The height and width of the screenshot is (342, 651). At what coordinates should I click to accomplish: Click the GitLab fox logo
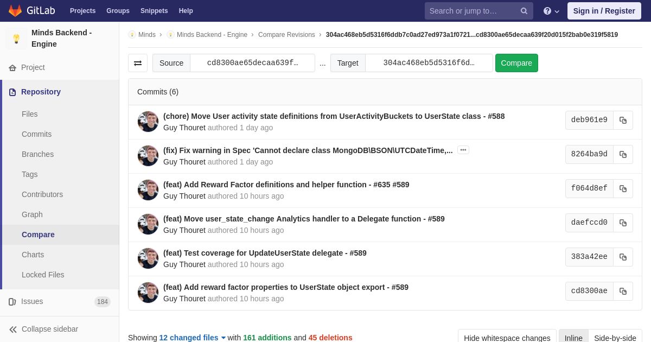(15, 11)
